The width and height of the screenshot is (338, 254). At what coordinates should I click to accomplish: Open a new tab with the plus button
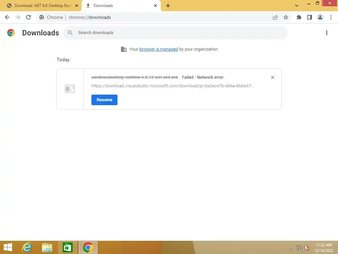click(x=168, y=6)
